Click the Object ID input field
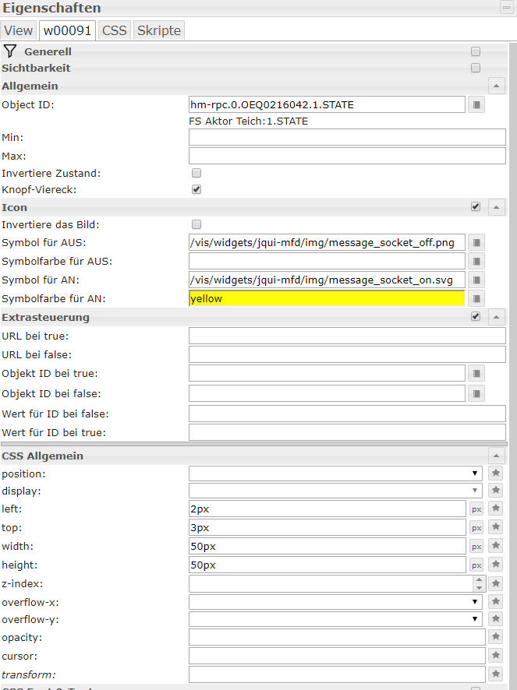Image resolution: width=517 pixels, height=690 pixels. (327, 104)
